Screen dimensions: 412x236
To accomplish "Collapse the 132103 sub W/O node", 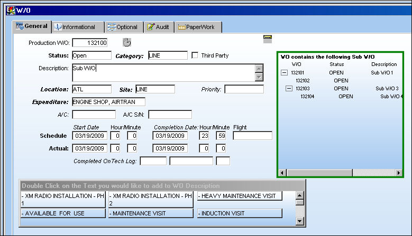I will [x=289, y=88].
